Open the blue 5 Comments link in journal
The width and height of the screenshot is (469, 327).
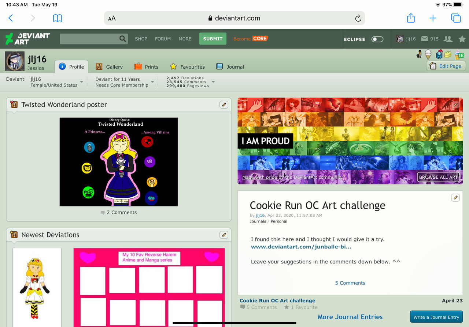(x=350, y=283)
